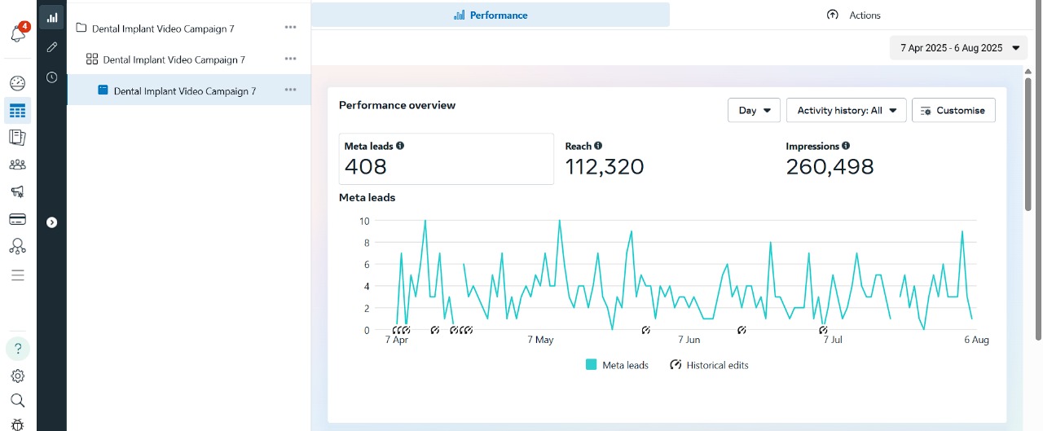Click the Audiences people icon
This screenshot has height=431, width=1043.
pos(18,165)
